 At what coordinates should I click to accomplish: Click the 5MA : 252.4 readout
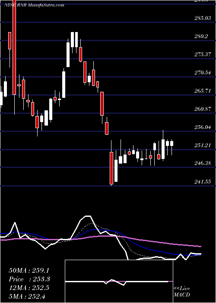(27, 296)
